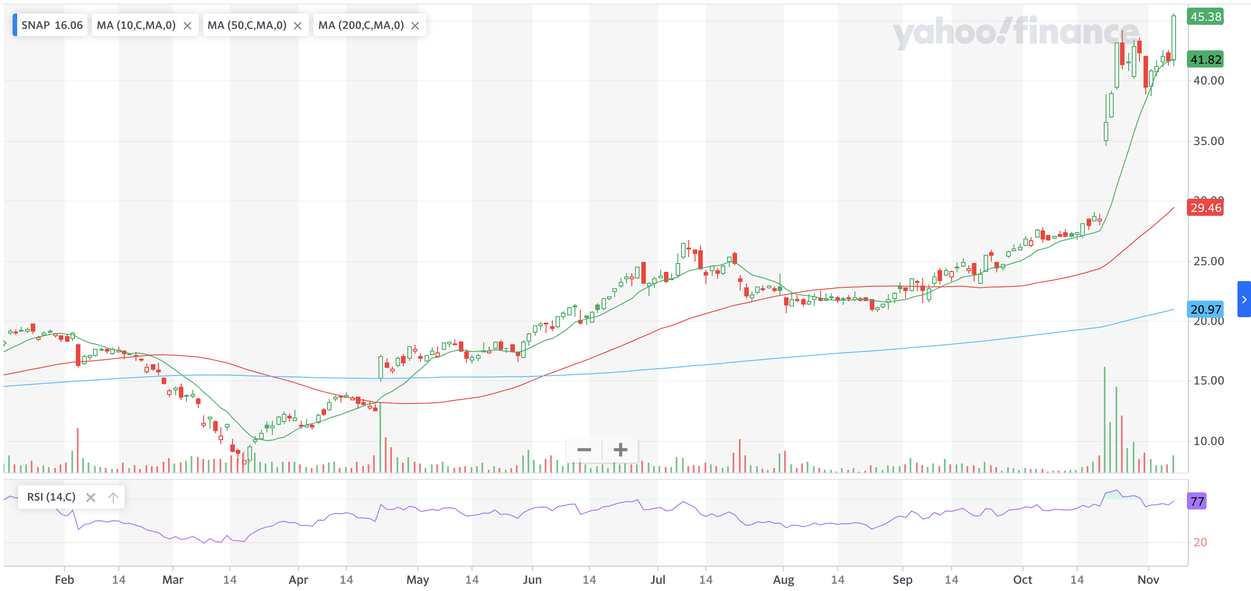Click the 25.00 price axis label

point(1208,262)
